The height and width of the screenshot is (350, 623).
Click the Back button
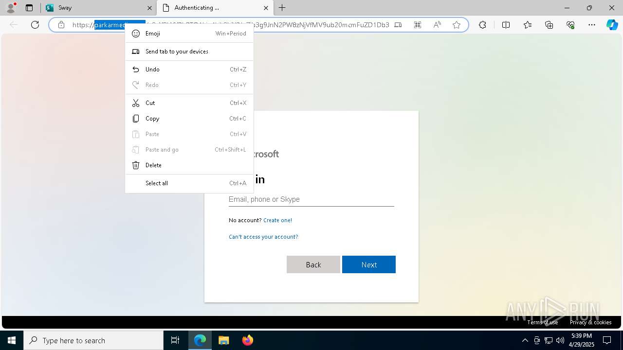click(313, 264)
